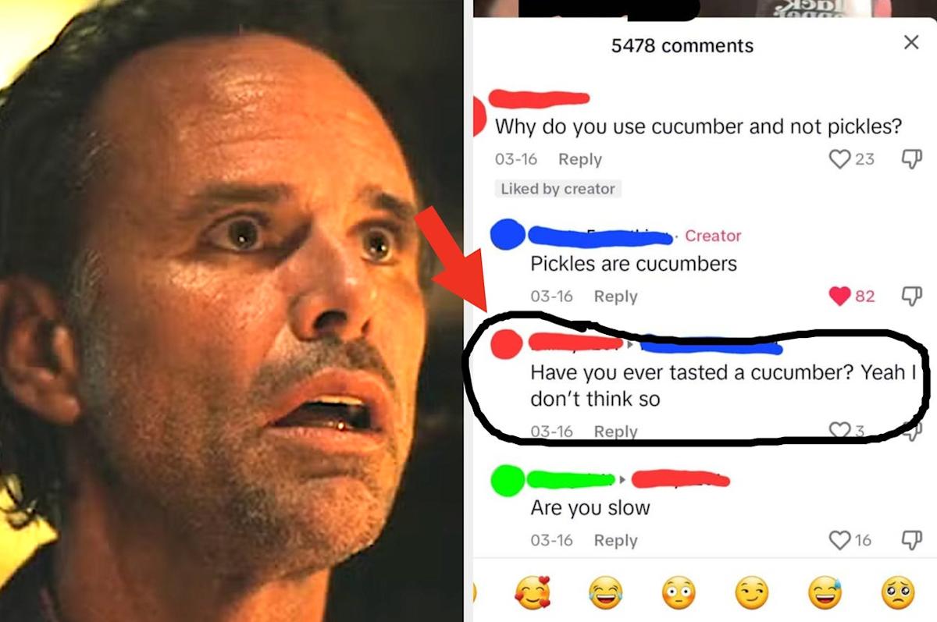
Task: Reply to 'Have you ever tasted a cucumber'
Action: 615,431
